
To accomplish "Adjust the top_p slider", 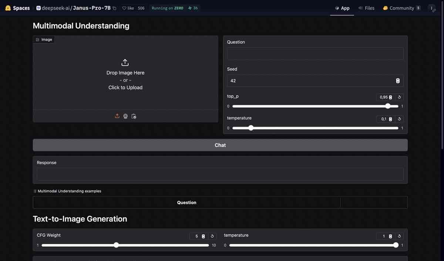I will (x=315, y=106).
